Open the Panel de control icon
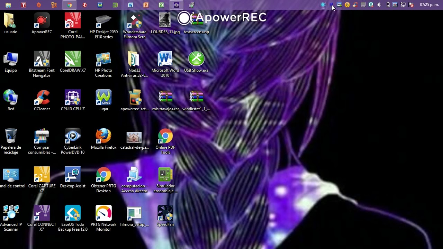Viewport: 443px width, 249px height. pos(11,178)
